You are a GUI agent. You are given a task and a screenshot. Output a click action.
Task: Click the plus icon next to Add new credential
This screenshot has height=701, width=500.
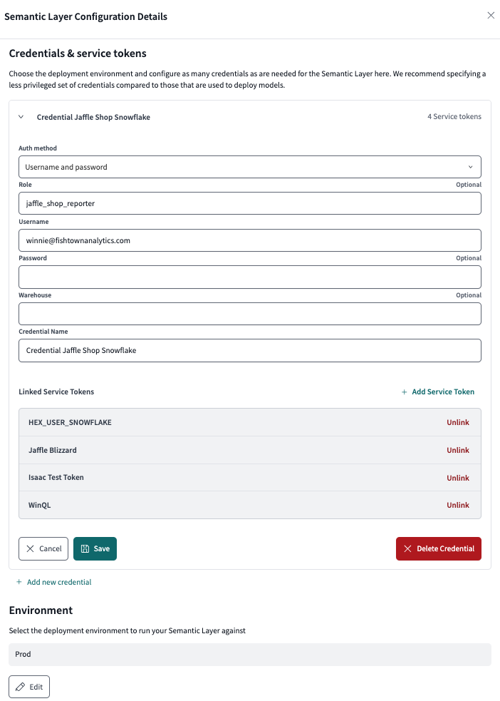(x=19, y=582)
